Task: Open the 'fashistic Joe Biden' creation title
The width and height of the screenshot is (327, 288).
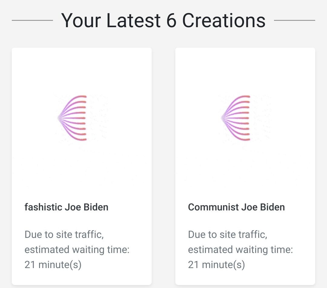Action: pyautogui.click(x=66, y=207)
